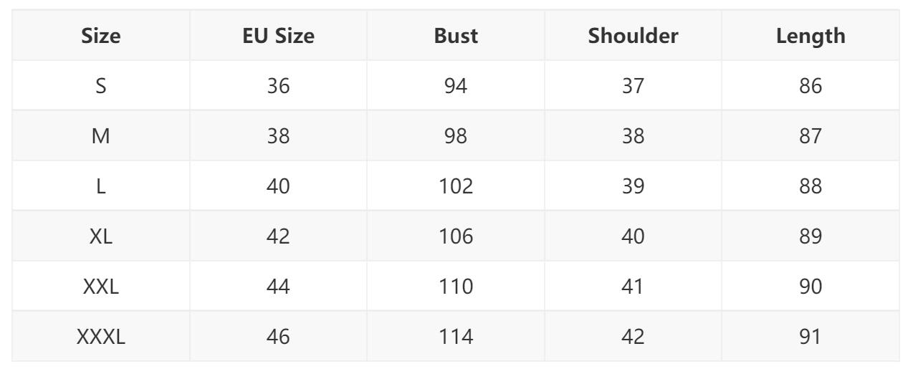Click the M size cell

[x=101, y=136]
